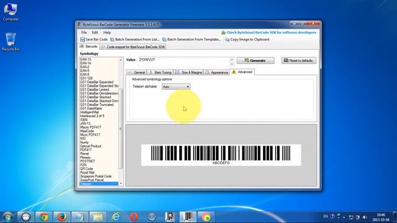
Task: Select GS1 DataMatrix symbology
Action: [x=91, y=108]
